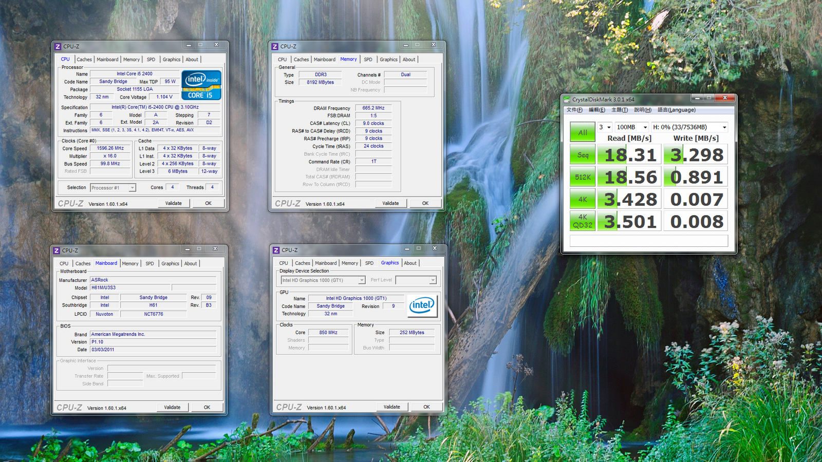Open the Processor #1 selection dropdown
This screenshot has width=822, height=462.
click(113, 188)
